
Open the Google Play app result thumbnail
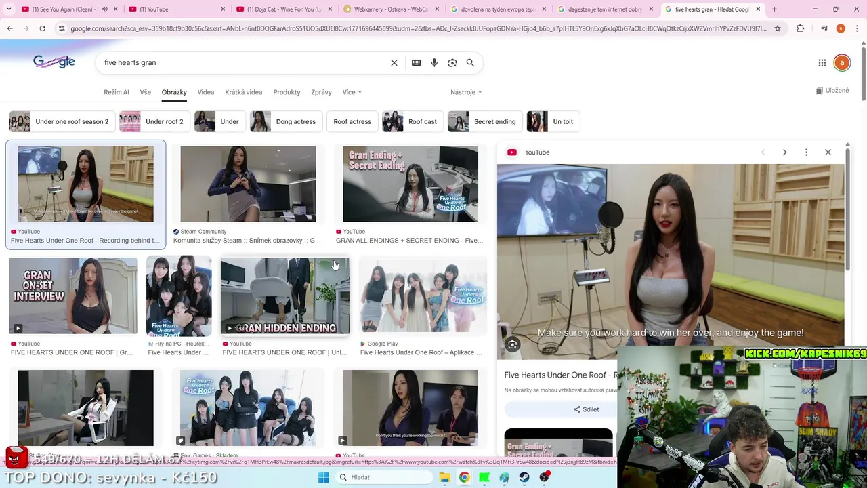pyautogui.click(x=423, y=296)
